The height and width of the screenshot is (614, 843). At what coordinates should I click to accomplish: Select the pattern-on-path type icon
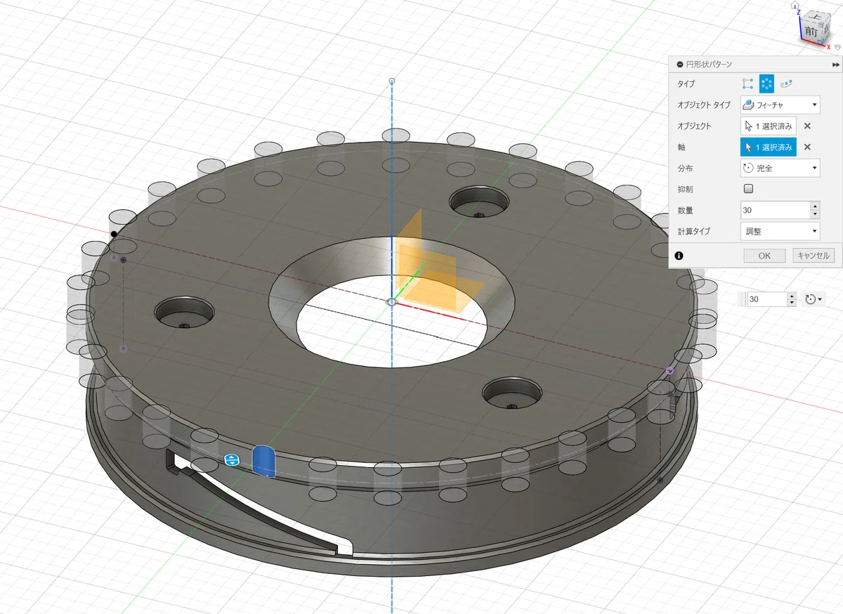(786, 84)
